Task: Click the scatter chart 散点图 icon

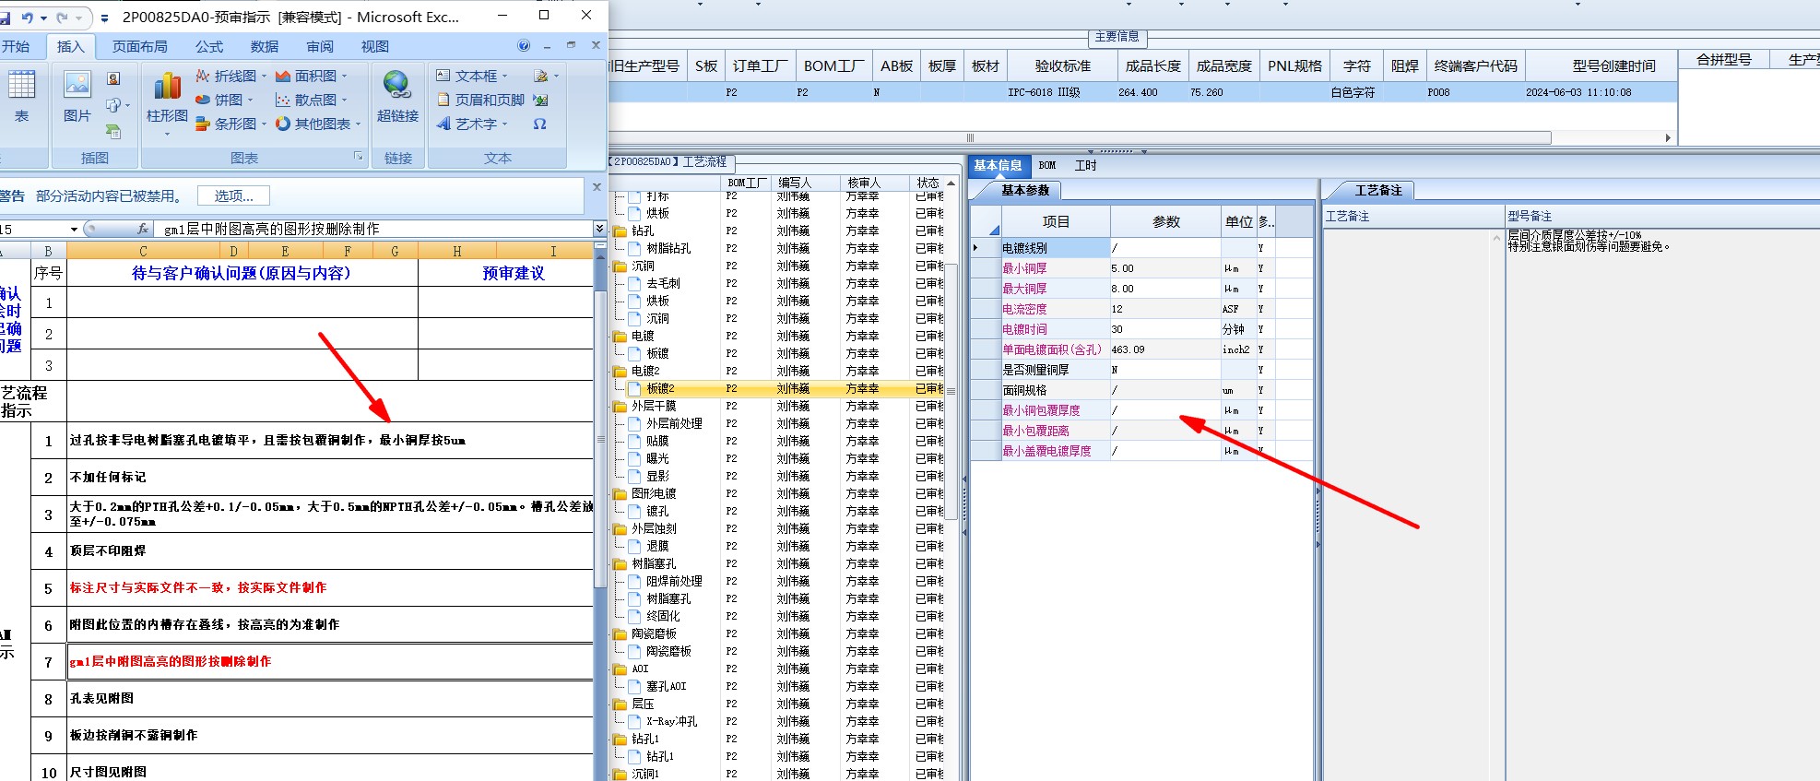Action: pos(283,100)
